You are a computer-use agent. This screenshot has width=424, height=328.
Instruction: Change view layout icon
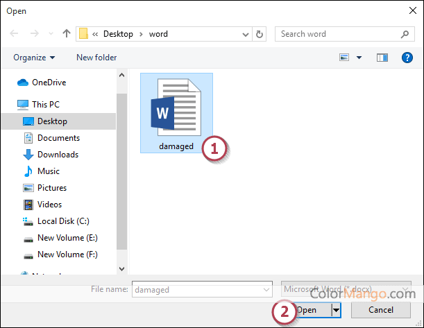tap(344, 58)
